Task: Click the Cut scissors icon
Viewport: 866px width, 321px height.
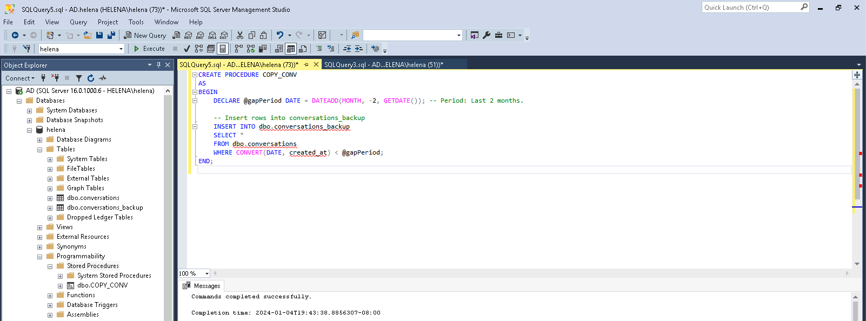Action: [x=240, y=35]
